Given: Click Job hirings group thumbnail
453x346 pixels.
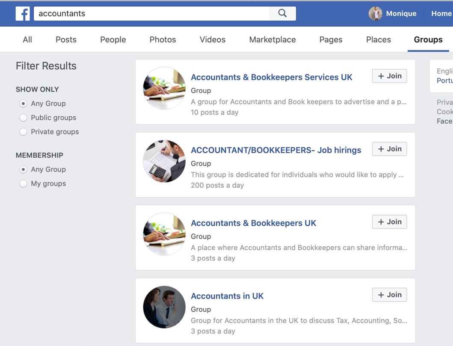Looking at the screenshot, I should click(164, 161).
